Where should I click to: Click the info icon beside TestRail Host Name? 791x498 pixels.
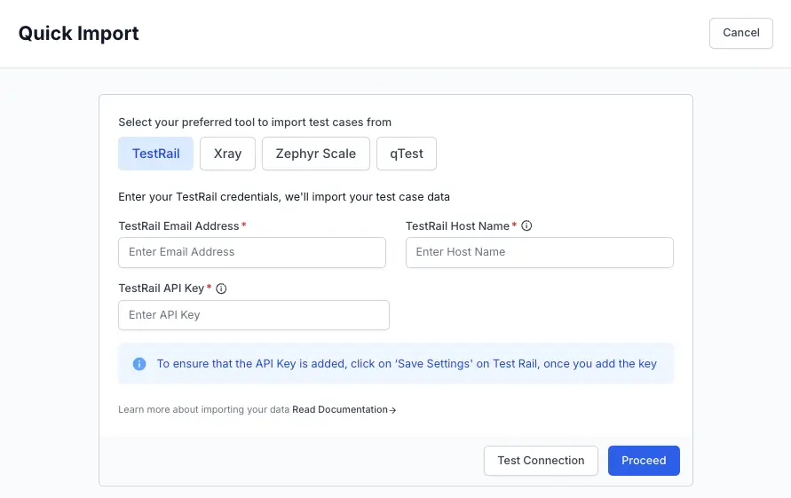[526, 226]
